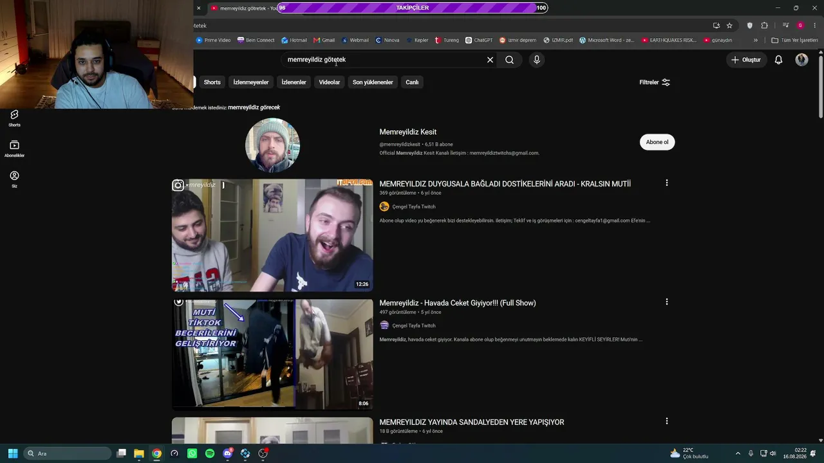Clear the YouTube search box text
The image size is (824, 463).
click(490, 60)
